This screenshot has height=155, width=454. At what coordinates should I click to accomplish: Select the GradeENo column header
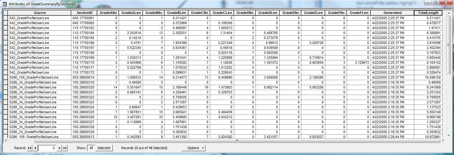coord(290,13)
